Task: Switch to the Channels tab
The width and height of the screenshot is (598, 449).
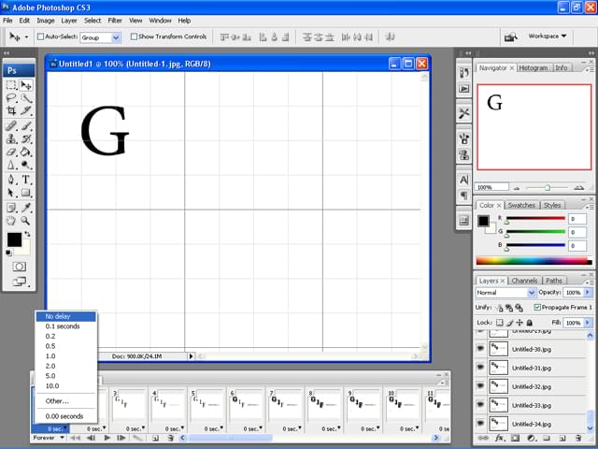Action: (x=524, y=281)
